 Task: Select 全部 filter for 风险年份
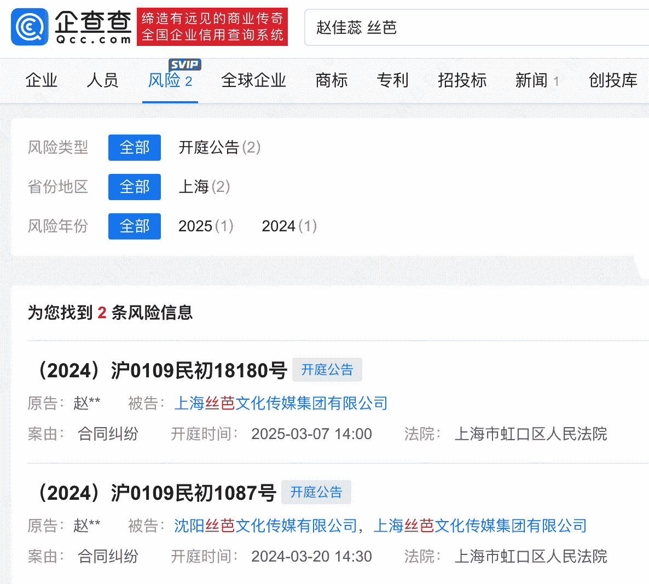click(134, 226)
